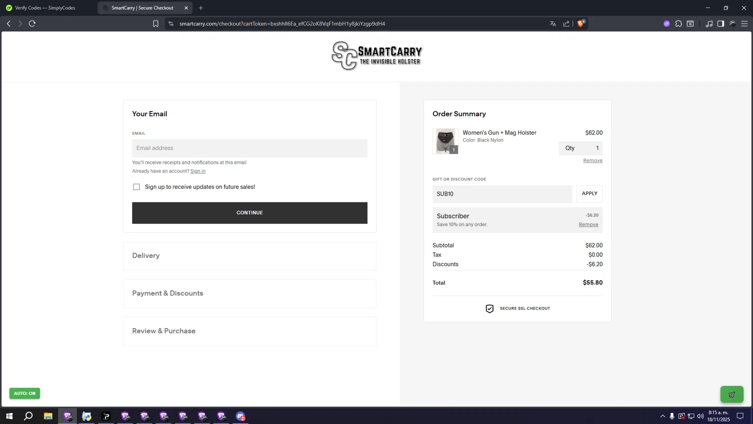Check the sign up for sales updates checkbox
Viewport: 753px width, 424px height.
tap(137, 187)
